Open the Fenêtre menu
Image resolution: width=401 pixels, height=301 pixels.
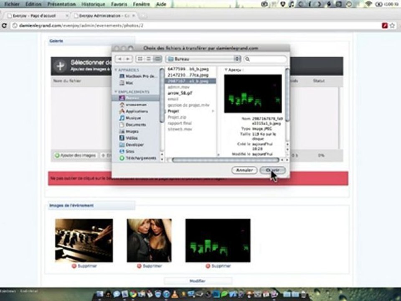click(142, 4)
